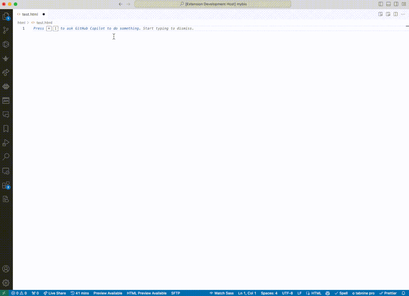This screenshot has width=409, height=296.
Task: Click the SFTP status bar item
Action: [x=176, y=293]
